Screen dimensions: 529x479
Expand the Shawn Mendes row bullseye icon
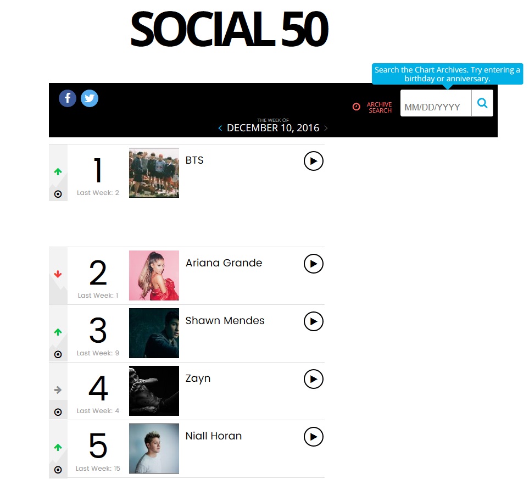58,354
